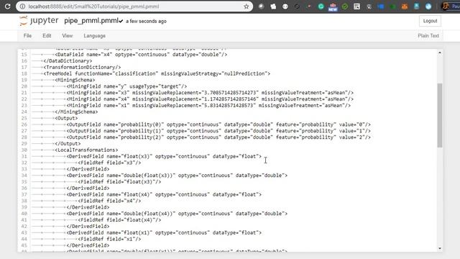460x259 pixels.
Task: Place cursor on the TreeModel functionName line
Action: coord(157,73)
